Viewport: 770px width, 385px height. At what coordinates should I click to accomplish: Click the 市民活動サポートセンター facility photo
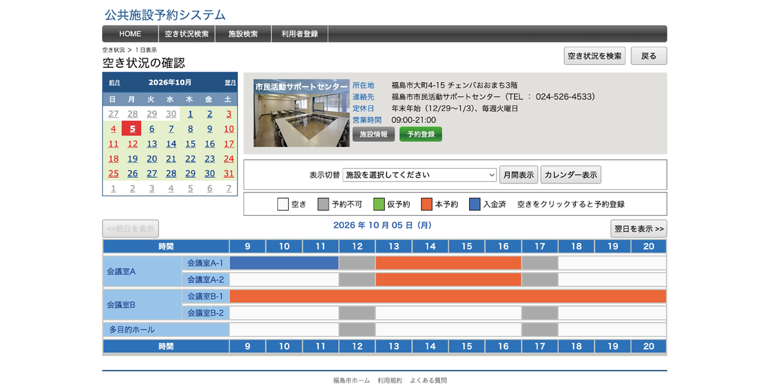(x=302, y=113)
